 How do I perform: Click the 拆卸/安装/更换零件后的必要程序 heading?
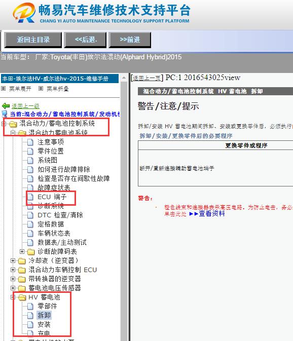186,136
